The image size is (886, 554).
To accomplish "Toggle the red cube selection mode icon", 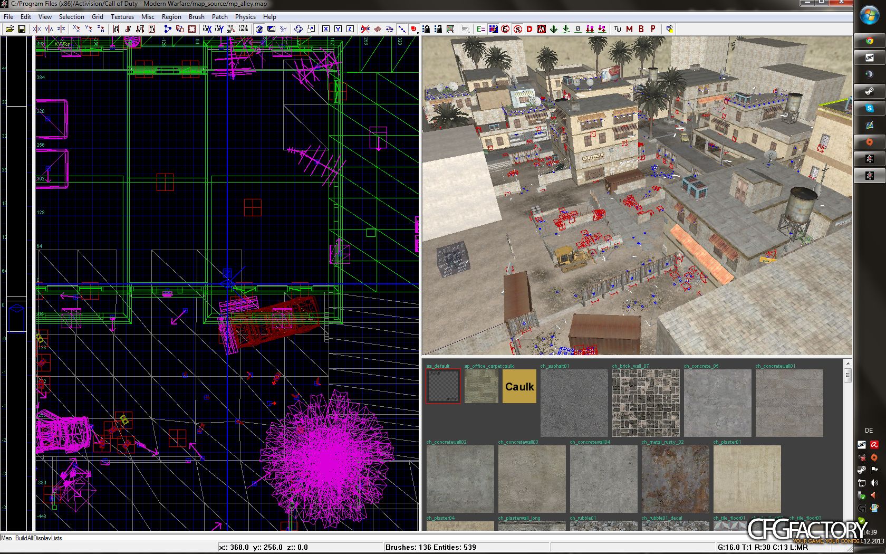I will (414, 29).
